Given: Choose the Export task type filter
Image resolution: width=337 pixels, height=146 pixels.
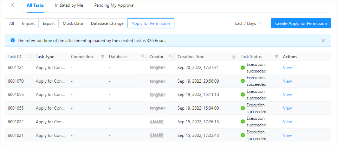Looking at the screenshot, I should click(x=48, y=23).
